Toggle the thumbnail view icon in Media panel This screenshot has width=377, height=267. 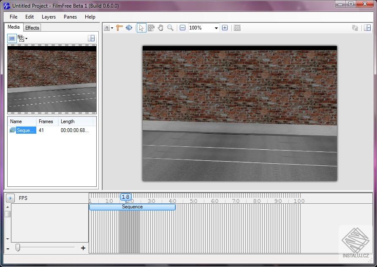[11, 38]
